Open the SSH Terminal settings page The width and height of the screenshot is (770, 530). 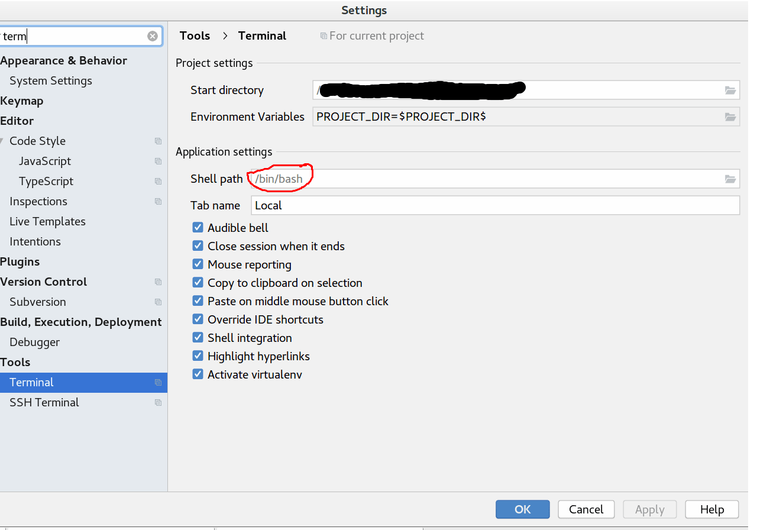click(44, 402)
